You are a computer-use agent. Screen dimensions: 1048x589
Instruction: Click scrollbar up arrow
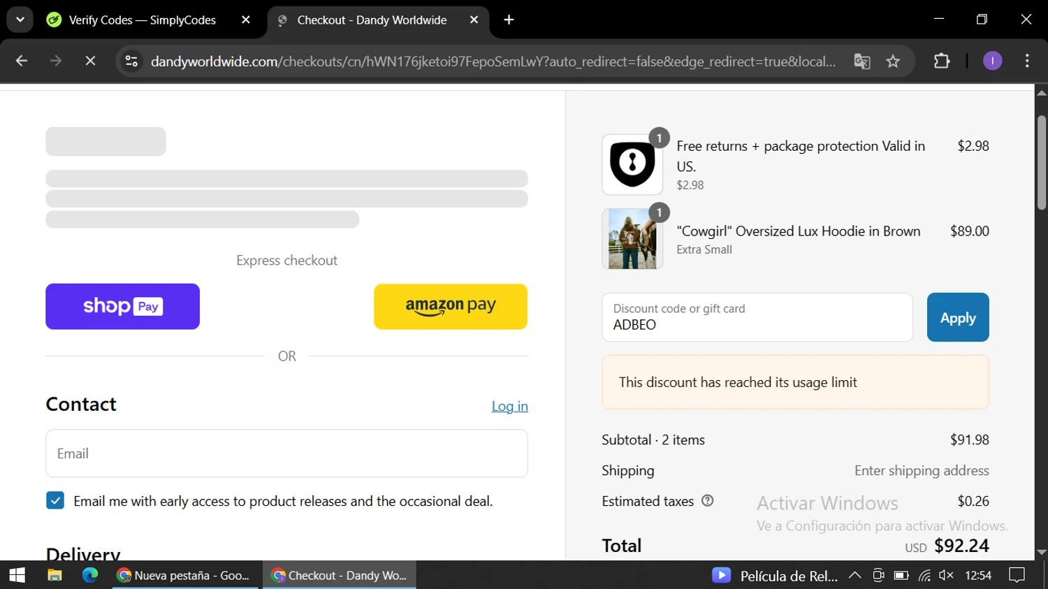[1042, 92]
